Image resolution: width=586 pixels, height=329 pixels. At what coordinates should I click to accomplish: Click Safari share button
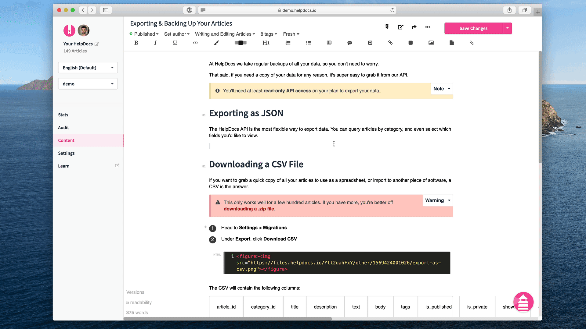coord(509,10)
